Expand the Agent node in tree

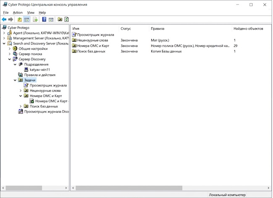[x=4, y=33]
